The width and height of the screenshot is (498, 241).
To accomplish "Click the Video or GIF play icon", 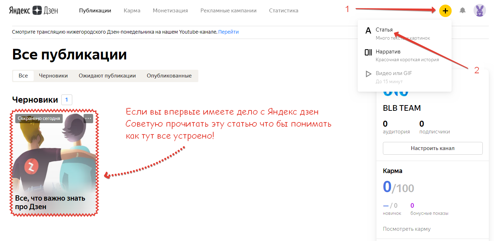I will [368, 74].
